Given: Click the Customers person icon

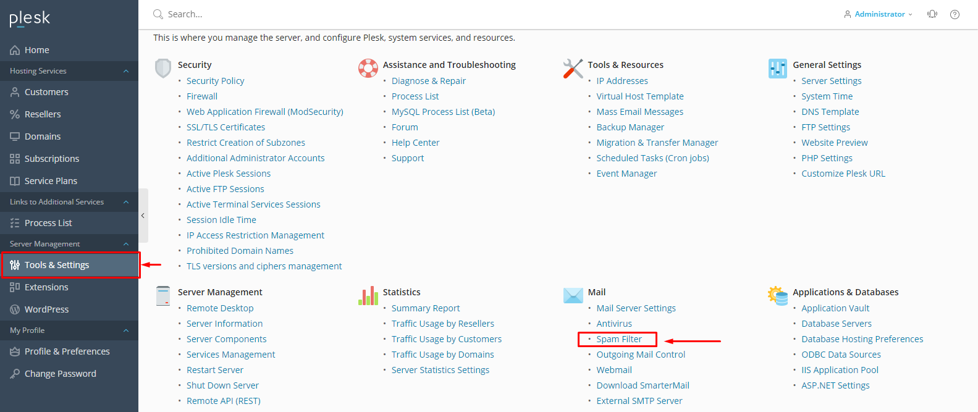Looking at the screenshot, I should (15, 92).
